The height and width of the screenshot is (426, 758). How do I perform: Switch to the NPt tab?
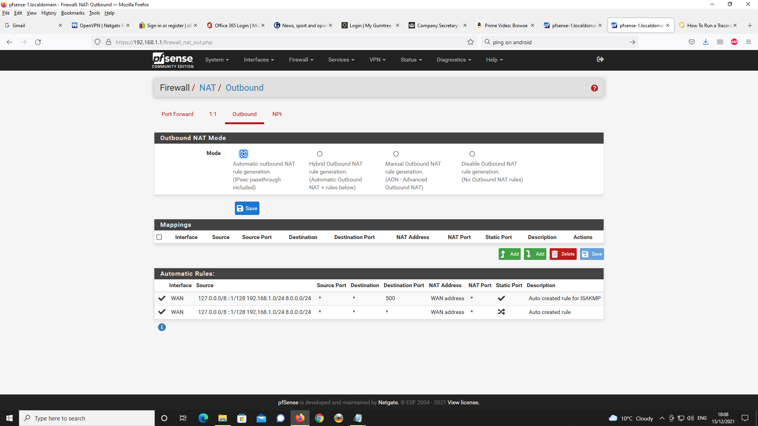[277, 114]
